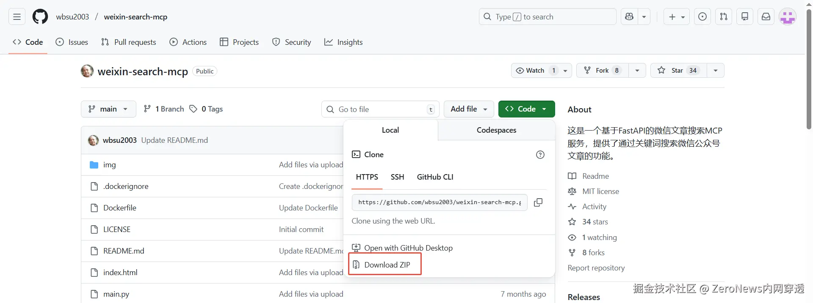Open pull requests icon in top bar

[x=724, y=17]
